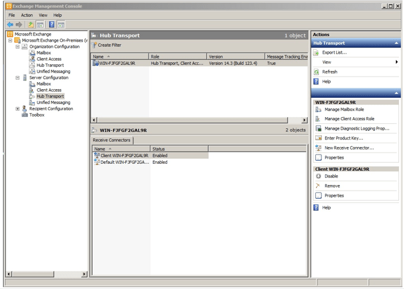The image size is (404, 289).
Task: Select the Receive Connectors tab
Action: coord(111,140)
